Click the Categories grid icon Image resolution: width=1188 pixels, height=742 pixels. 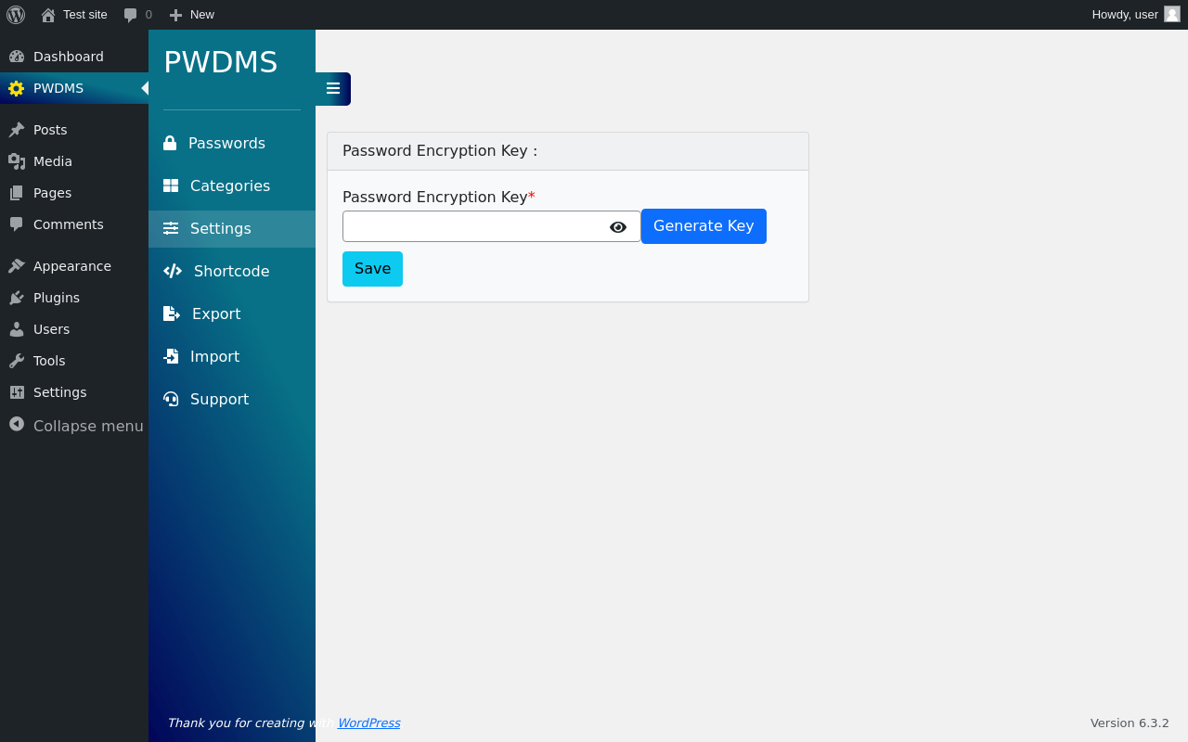(x=171, y=185)
